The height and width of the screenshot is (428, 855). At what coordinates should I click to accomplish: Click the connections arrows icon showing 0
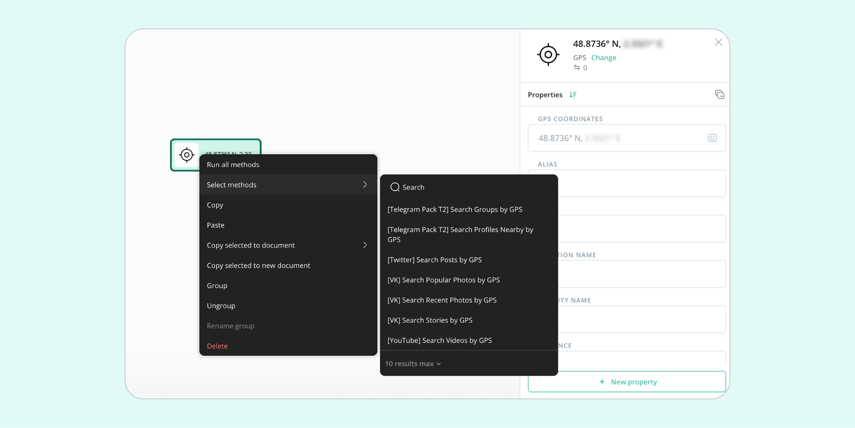pyautogui.click(x=577, y=68)
